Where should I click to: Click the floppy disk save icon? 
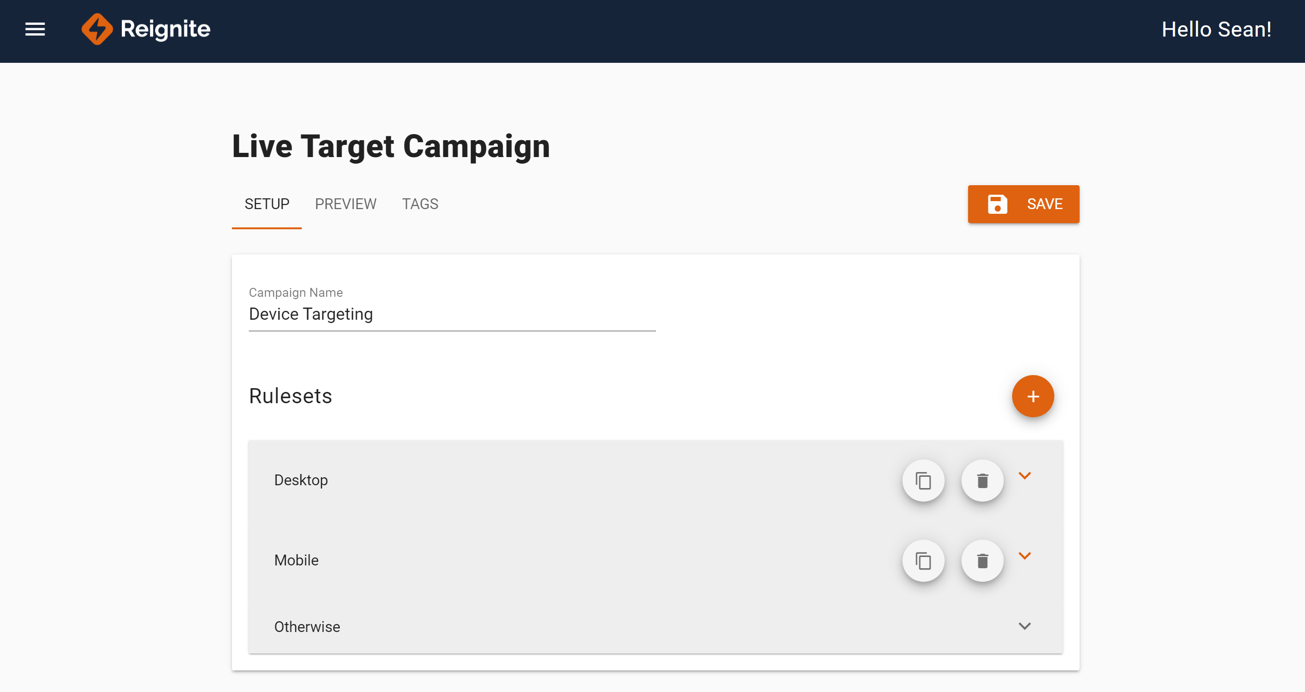(x=997, y=204)
